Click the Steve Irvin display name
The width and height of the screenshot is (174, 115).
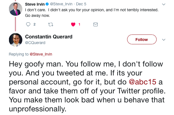click(x=35, y=4)
